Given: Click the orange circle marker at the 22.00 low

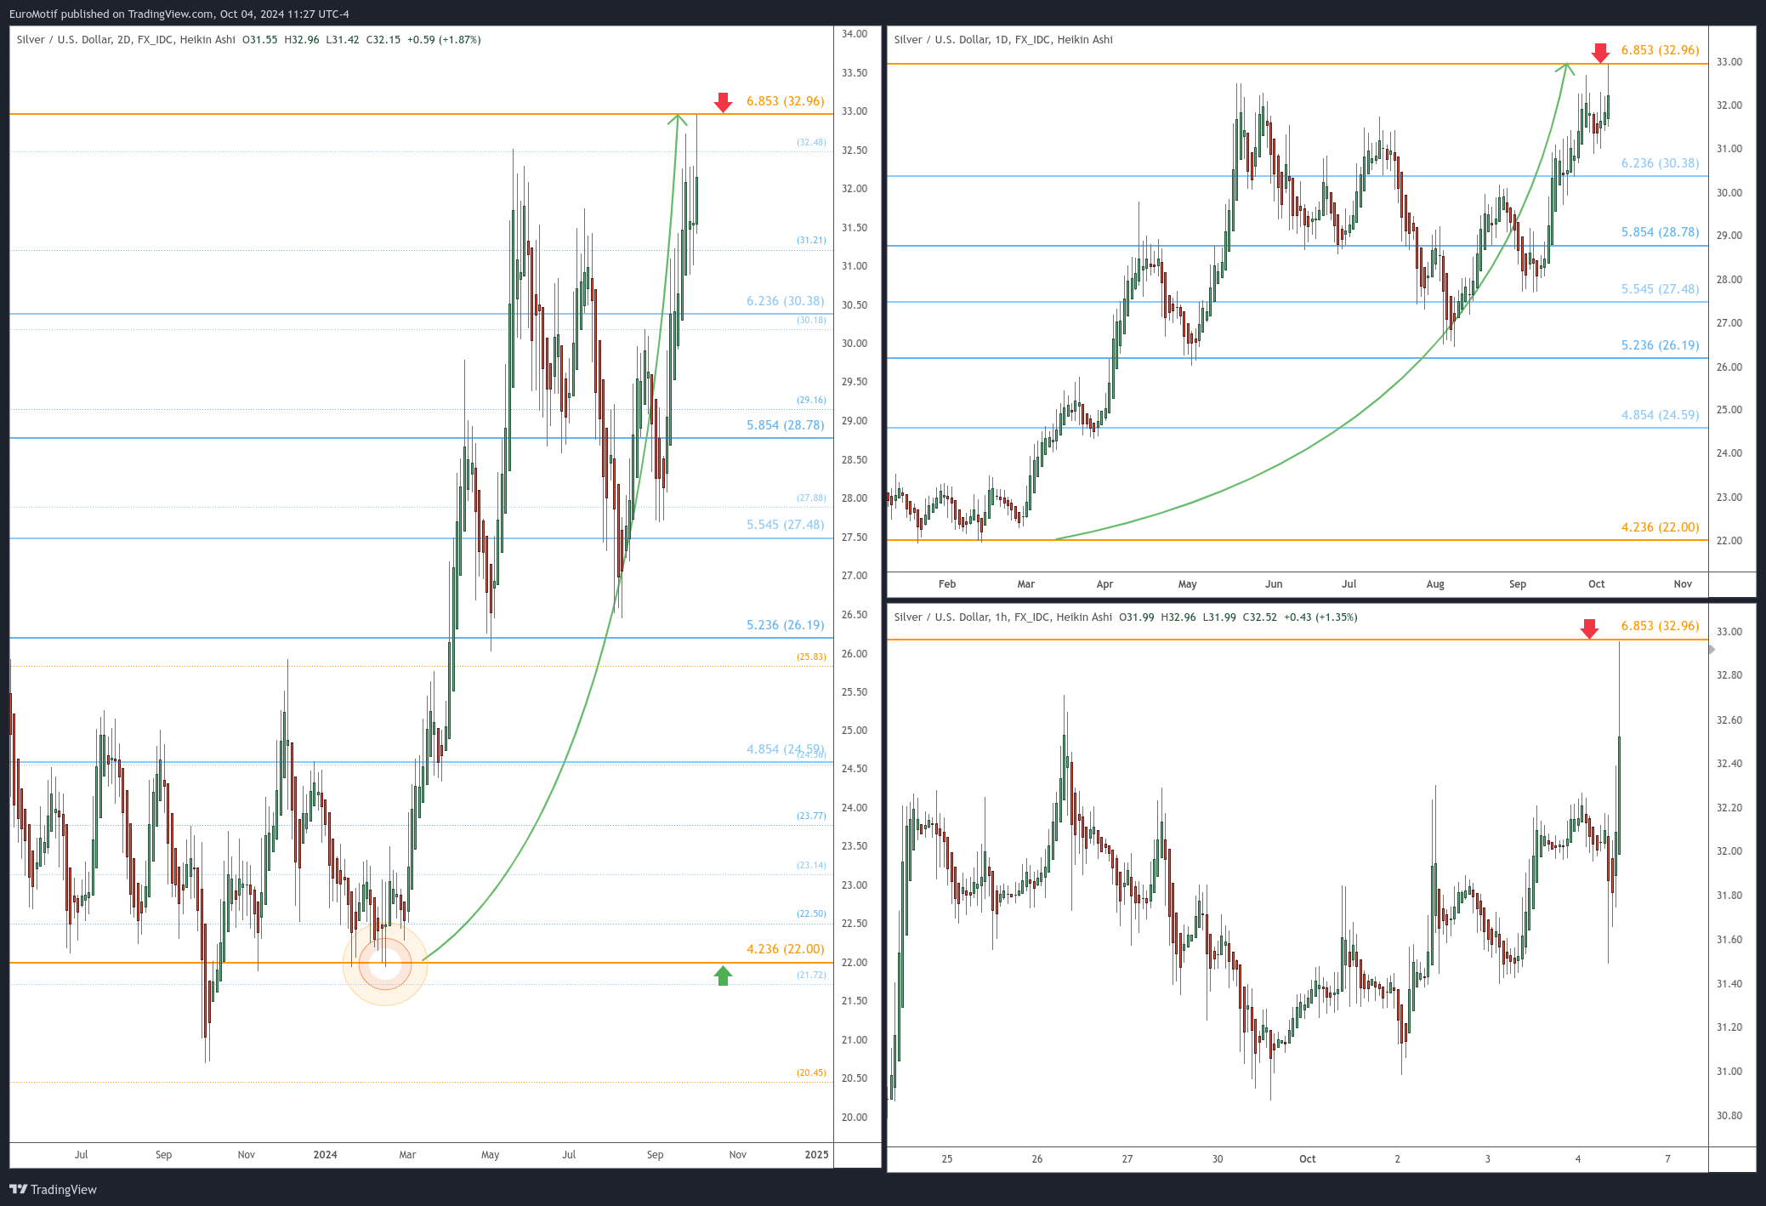Looking at the screenshot, I should pyautogui.click(x=385, y=964).
